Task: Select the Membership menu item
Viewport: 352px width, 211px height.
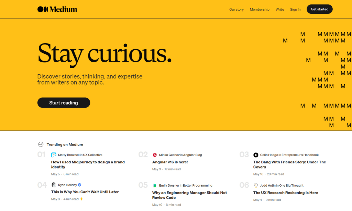Action: pos(260,9)
